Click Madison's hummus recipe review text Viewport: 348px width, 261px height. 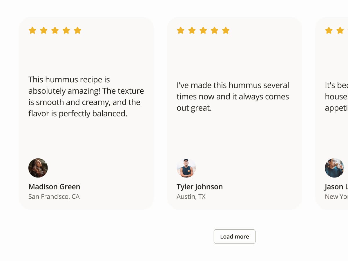pyautogui.click(x=86, y=97)
